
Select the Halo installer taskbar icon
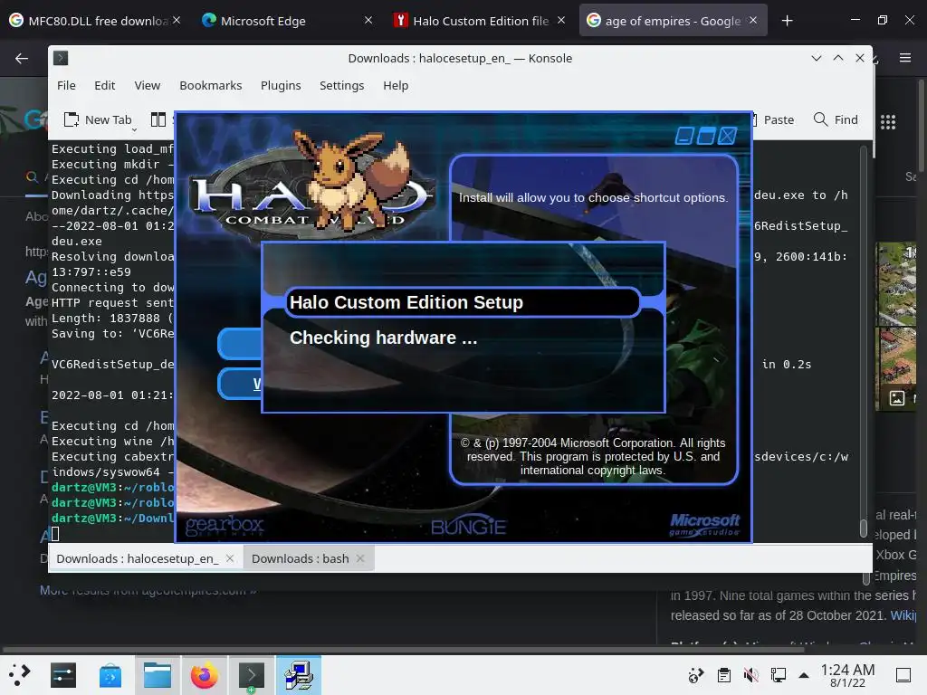[x=299, y=675]
